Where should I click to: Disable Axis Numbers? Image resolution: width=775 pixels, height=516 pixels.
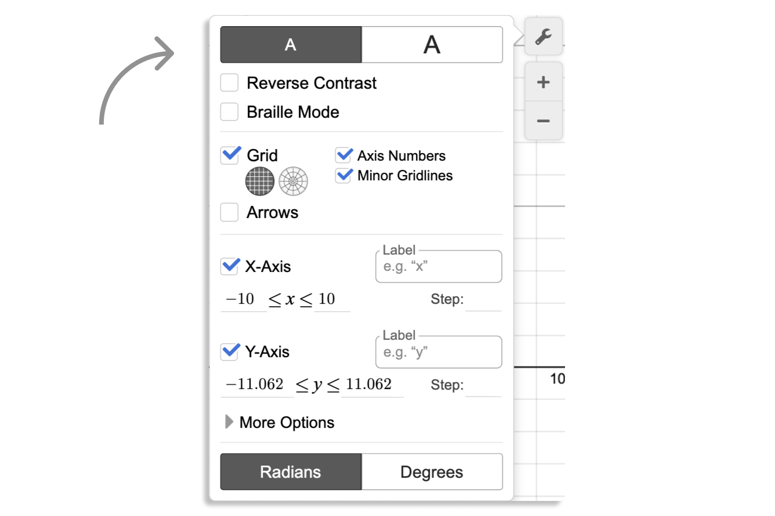click(344, 155)
